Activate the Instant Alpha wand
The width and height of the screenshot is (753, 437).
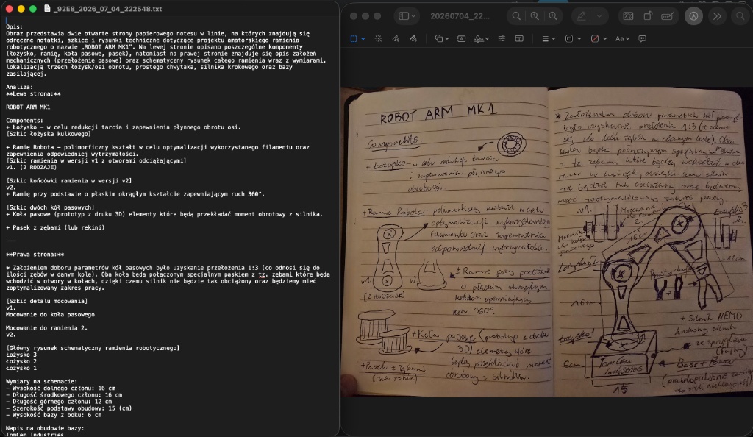(379, 38)
